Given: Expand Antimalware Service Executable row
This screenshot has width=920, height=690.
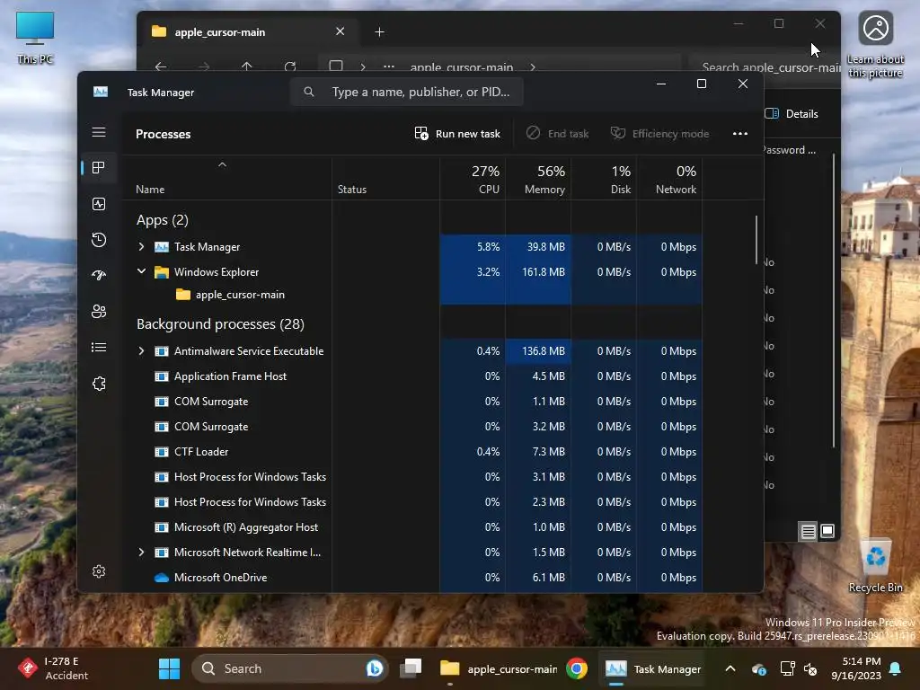Looking at the screenshot, I should 141,351.
